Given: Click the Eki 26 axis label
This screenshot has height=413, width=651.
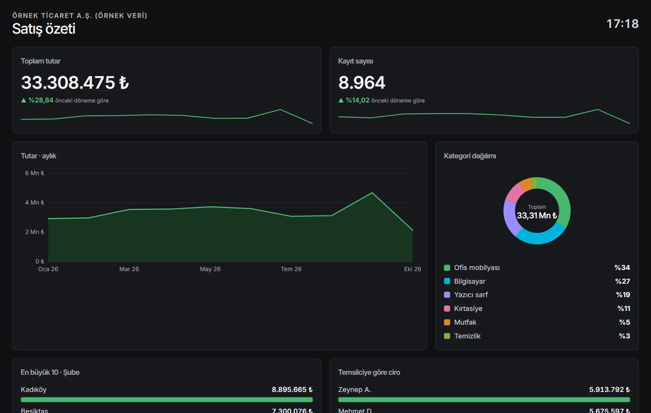Looking at the screenshot, I should point(413,269).
